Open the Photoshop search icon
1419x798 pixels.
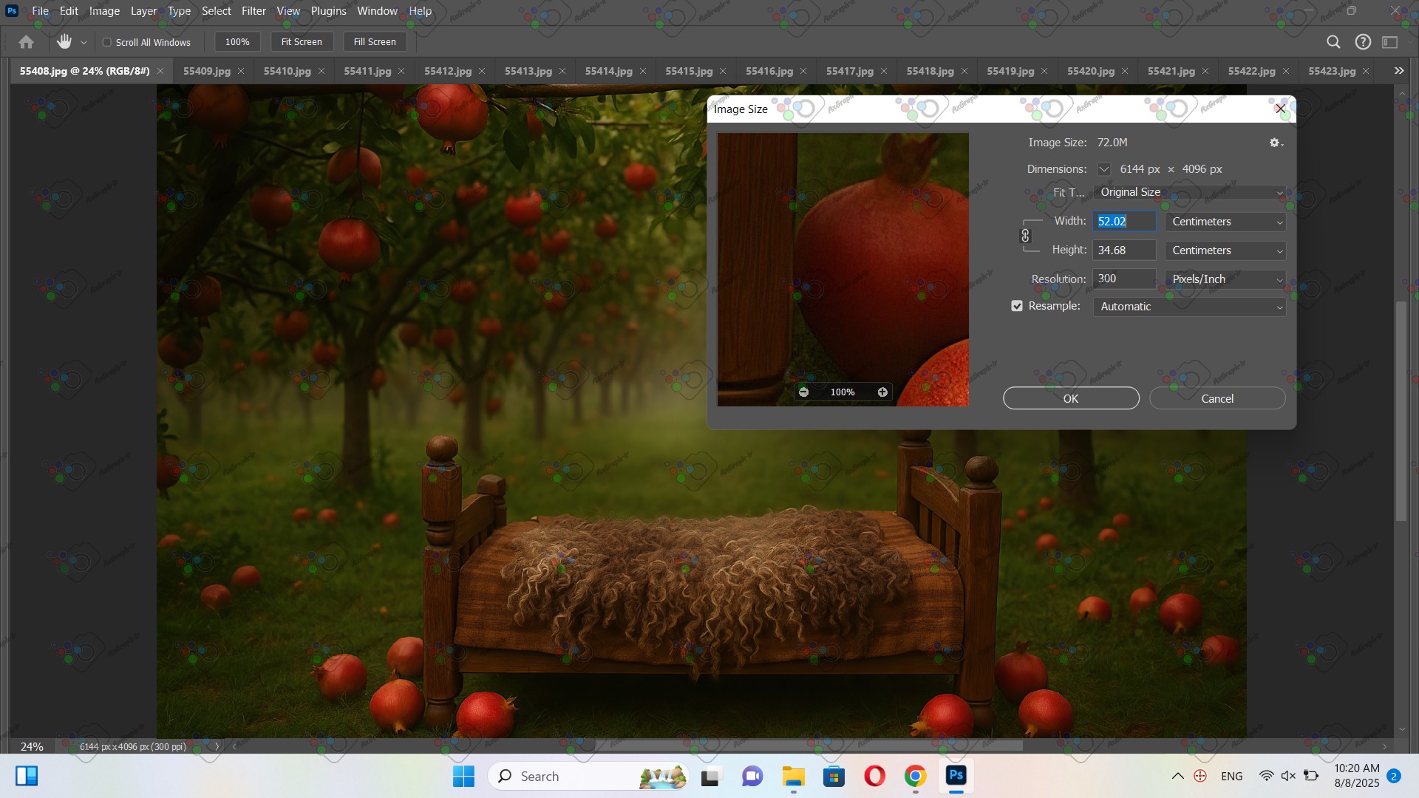coord(1333,42)
